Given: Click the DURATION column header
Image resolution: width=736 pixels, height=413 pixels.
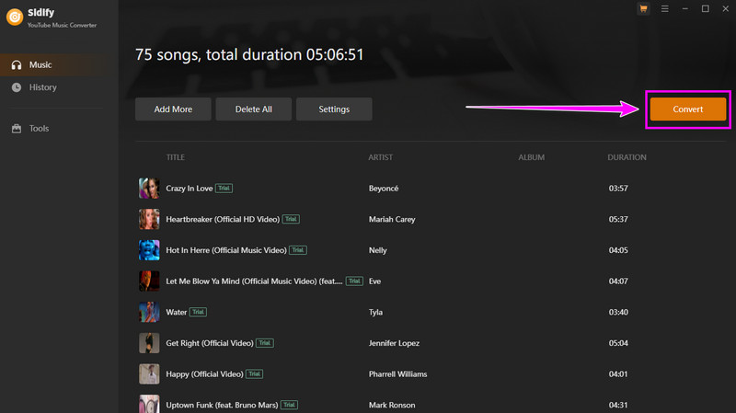Looking at the screenshot, I should (x=627, y=157).
